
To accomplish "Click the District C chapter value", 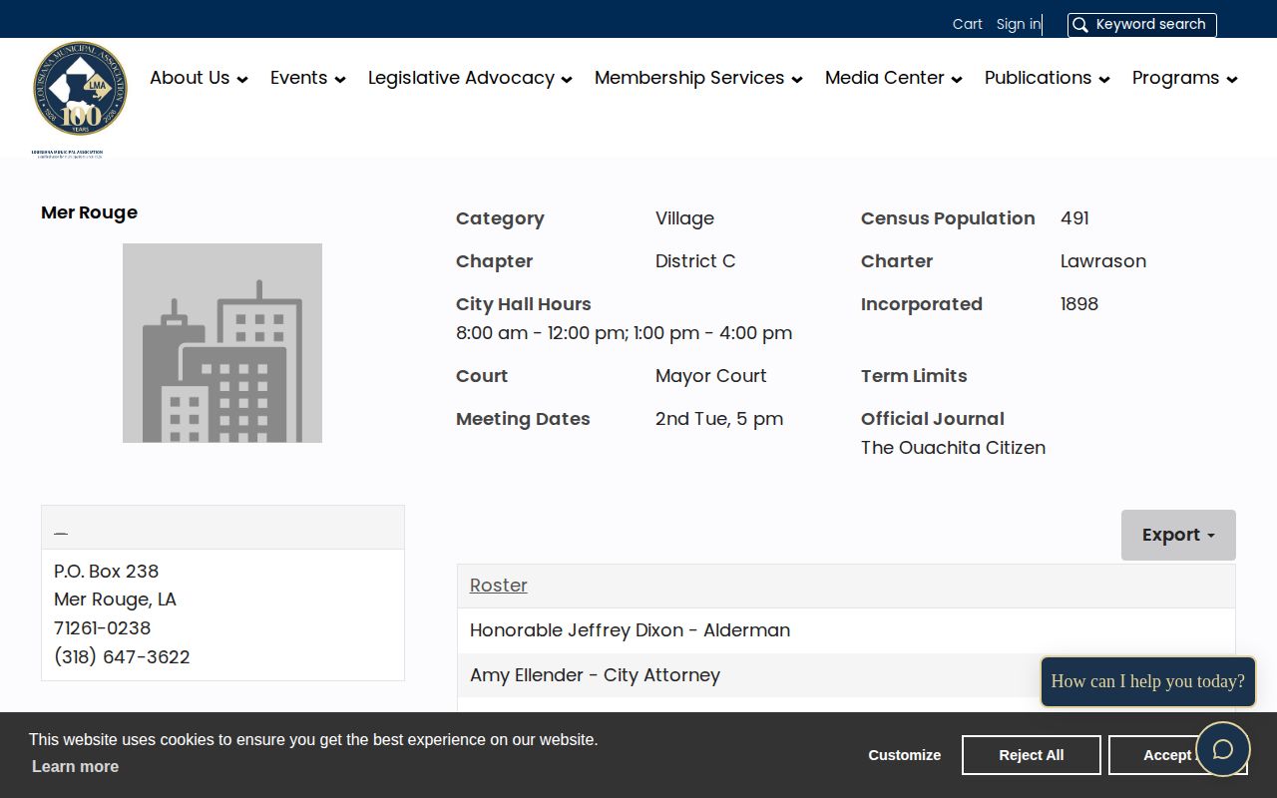I will point(695,261).
